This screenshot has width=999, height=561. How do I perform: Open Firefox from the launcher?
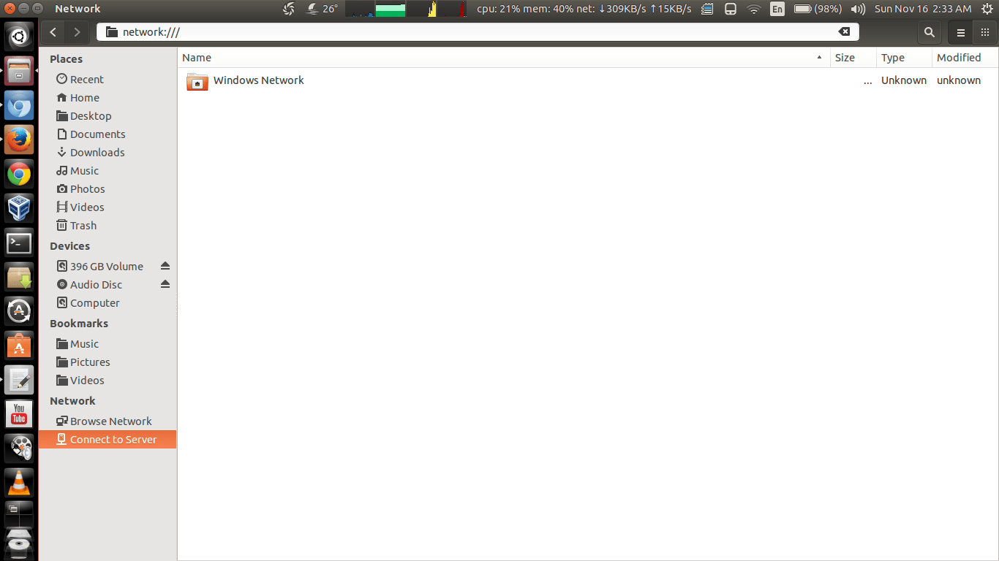(19, 139)
